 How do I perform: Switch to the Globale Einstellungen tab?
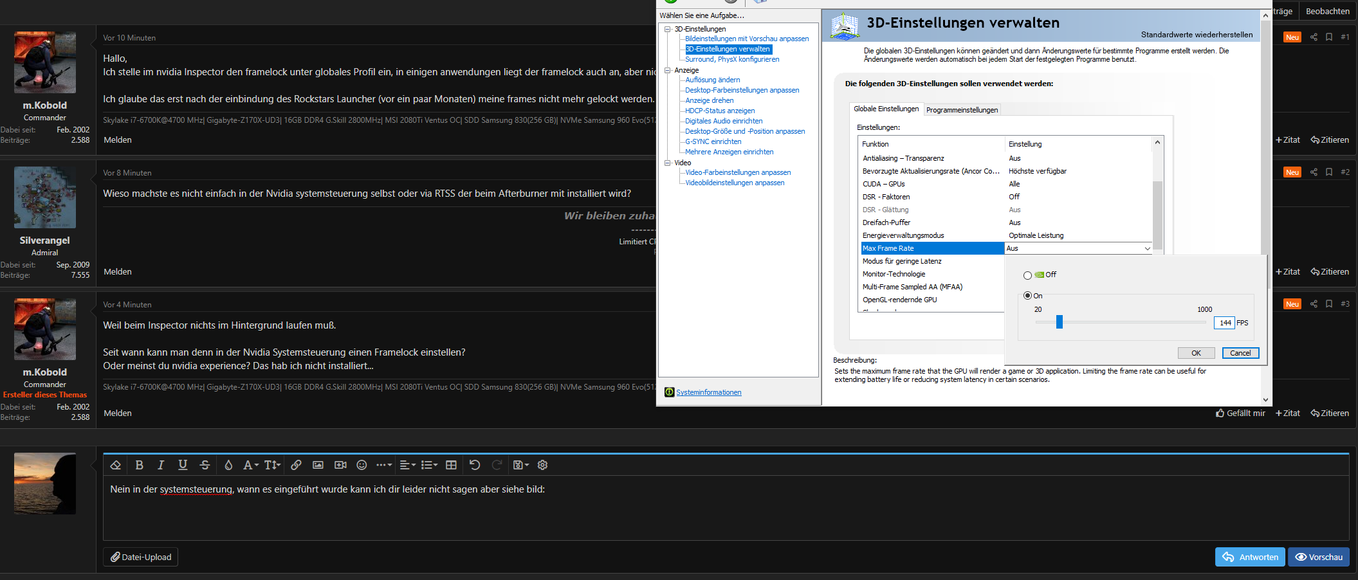point(886,109)
